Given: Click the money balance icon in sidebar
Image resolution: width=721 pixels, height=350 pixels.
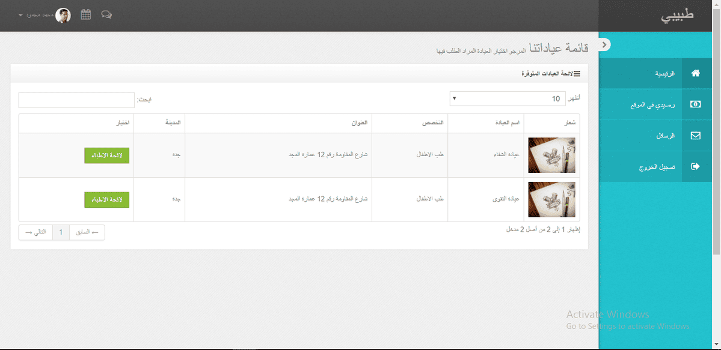Looking at the screenshot, I should coord(695,104).
